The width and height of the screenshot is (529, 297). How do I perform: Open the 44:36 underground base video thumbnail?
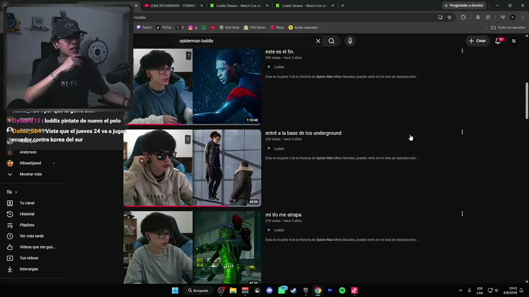click(x=192, y=168)
